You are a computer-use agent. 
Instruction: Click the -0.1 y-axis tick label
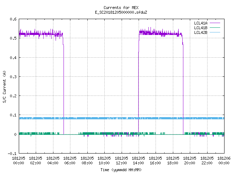(x=12, y=154)
